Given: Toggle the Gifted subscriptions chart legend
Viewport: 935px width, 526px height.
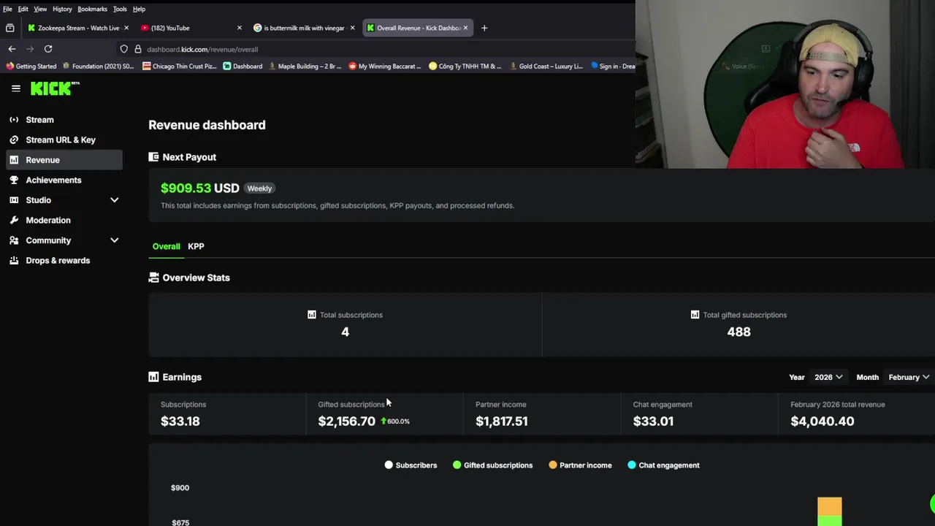Looking at the screenshot, I should click(x=492, y=465).
